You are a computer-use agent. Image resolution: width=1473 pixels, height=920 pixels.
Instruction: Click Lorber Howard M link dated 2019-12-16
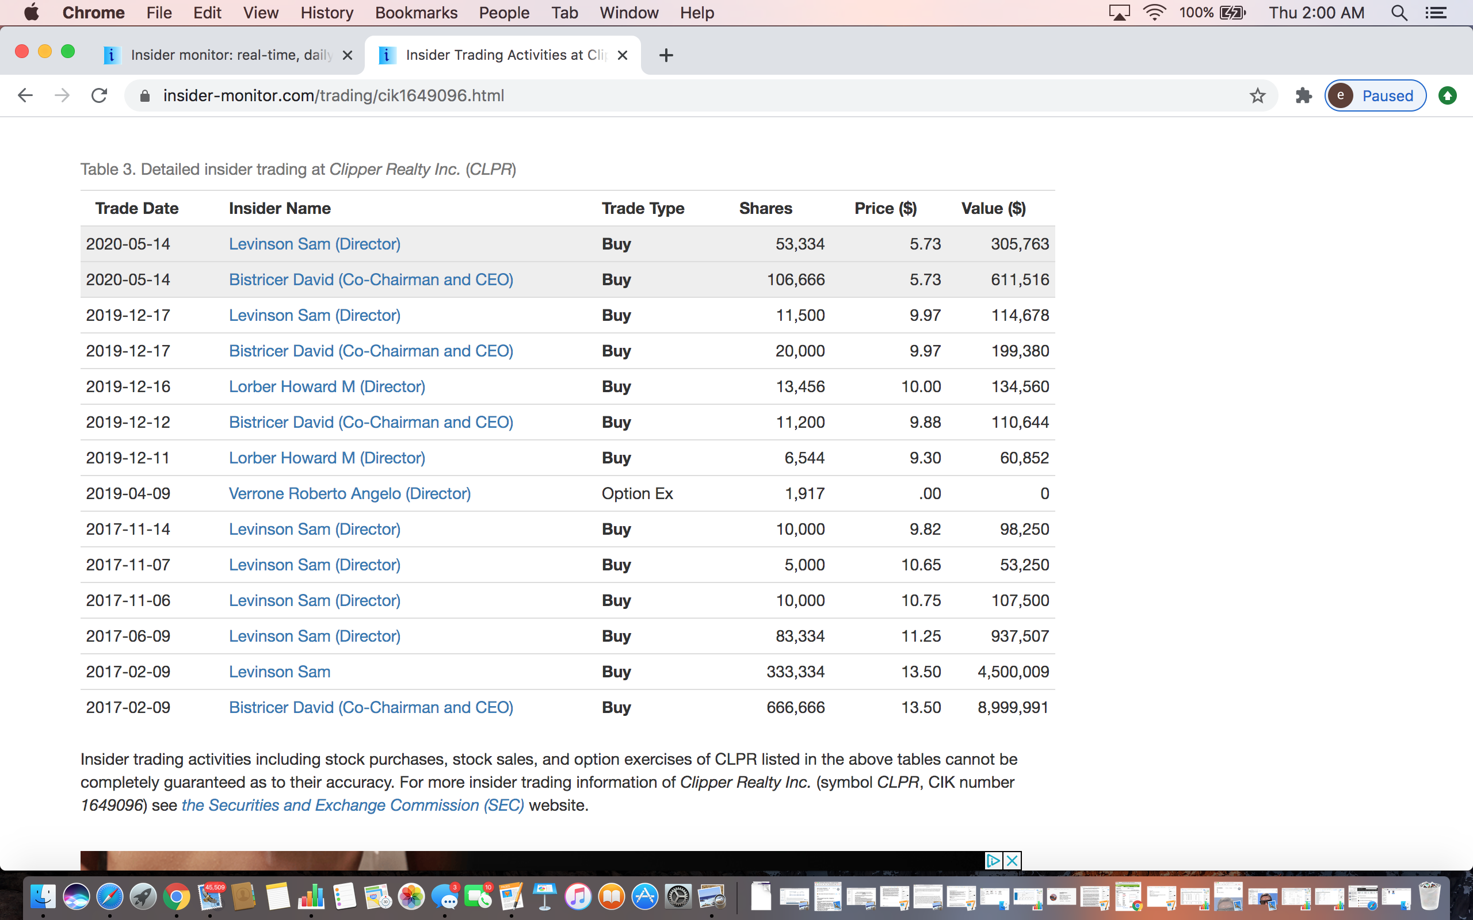tap(327, 386)
